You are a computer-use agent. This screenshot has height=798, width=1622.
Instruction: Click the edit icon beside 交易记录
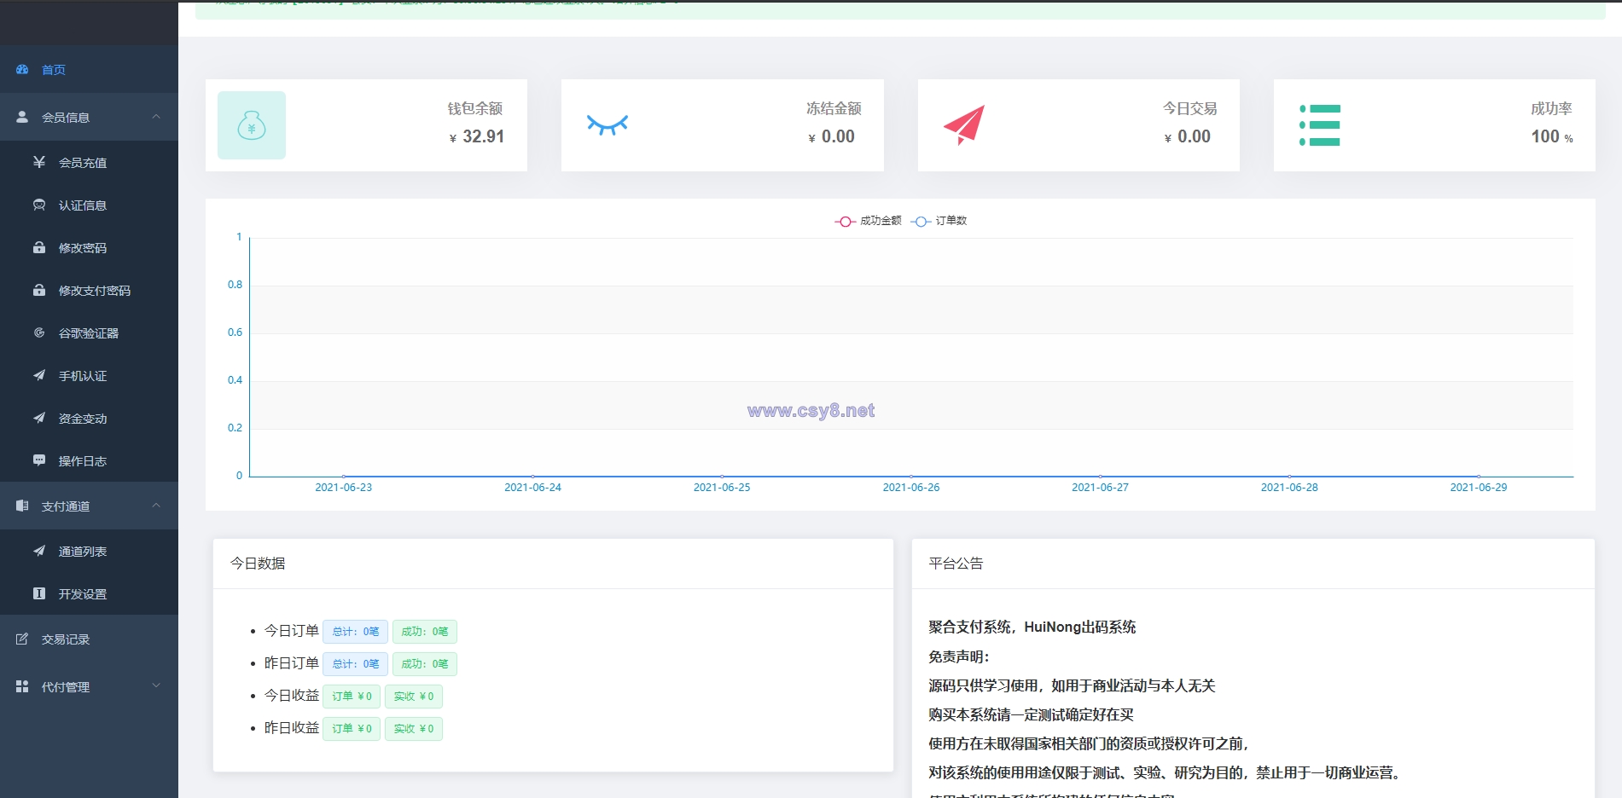pos(22,639)
